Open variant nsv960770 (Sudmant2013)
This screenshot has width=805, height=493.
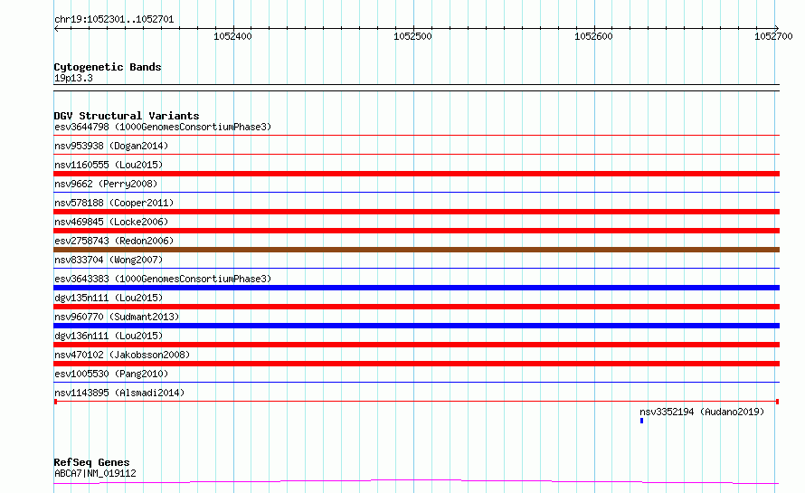(x=117, y=317)
